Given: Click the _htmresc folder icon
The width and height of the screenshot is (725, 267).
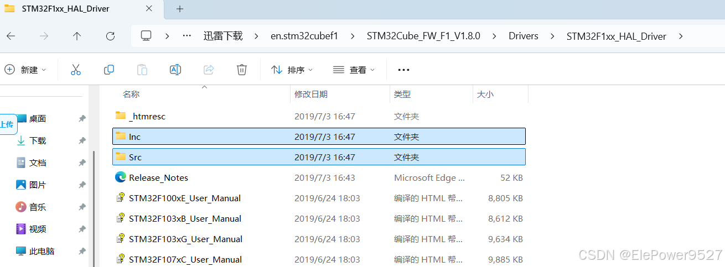Looking at the screenshot, I should [121, 116].
